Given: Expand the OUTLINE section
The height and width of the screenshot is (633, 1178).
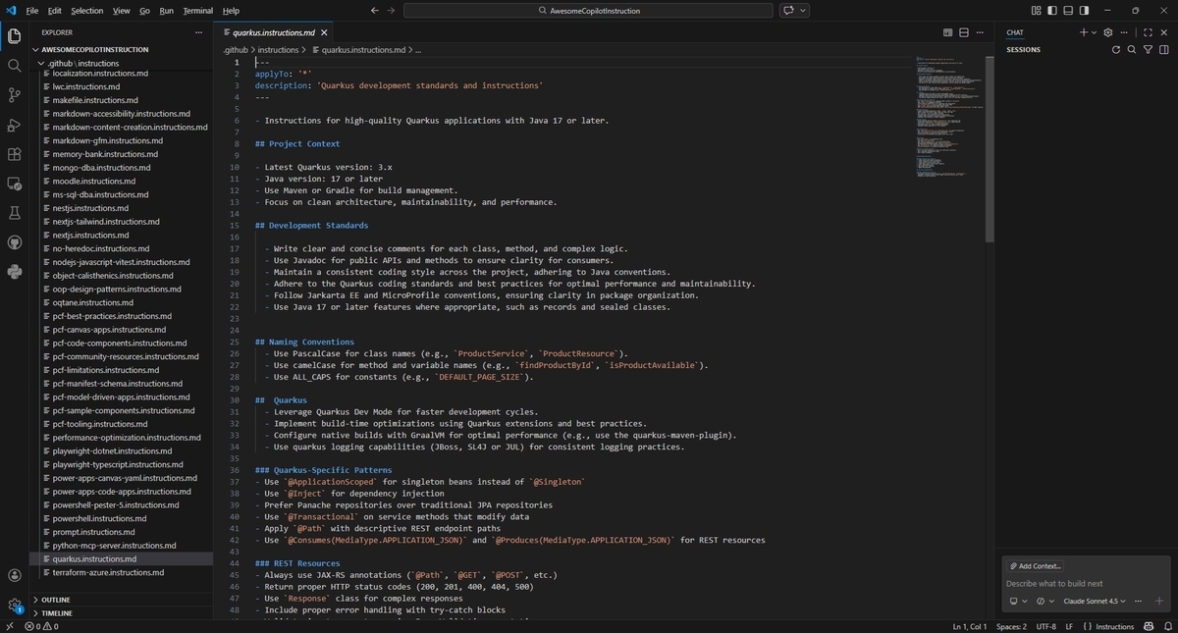Looking at the screenshot, I should (55, 600).
